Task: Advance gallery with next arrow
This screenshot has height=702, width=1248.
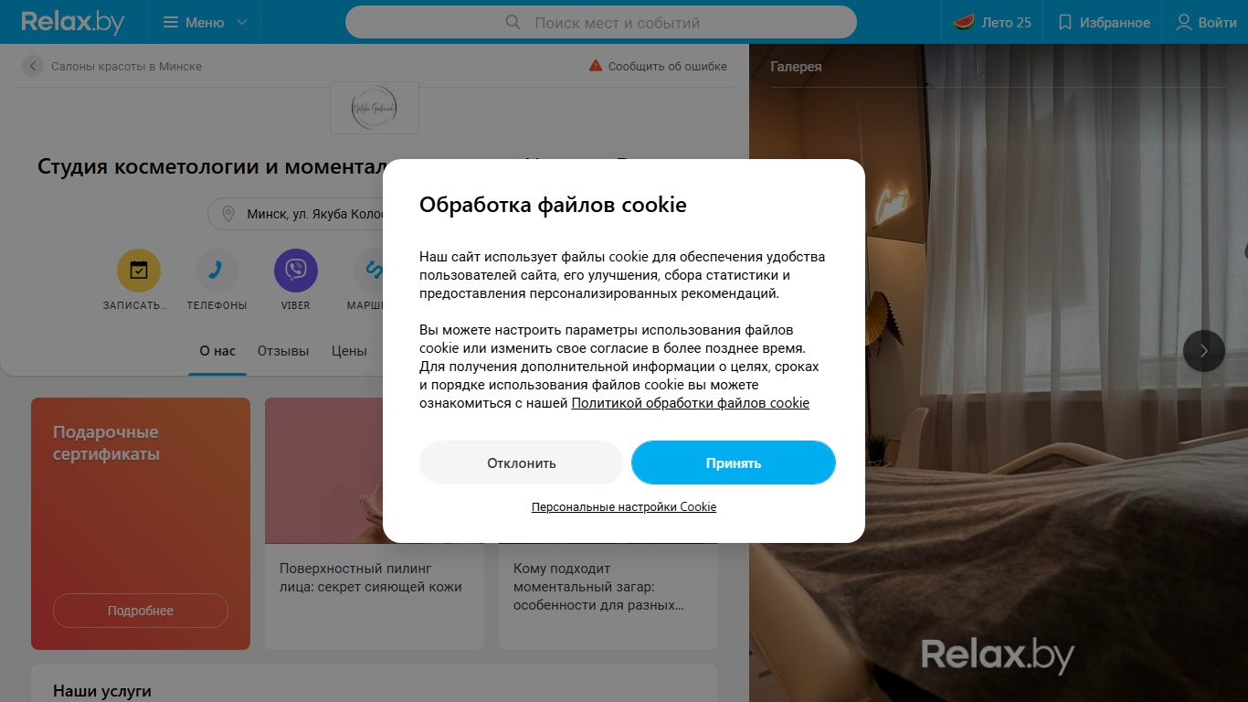Action: [x=1204, y=350]
